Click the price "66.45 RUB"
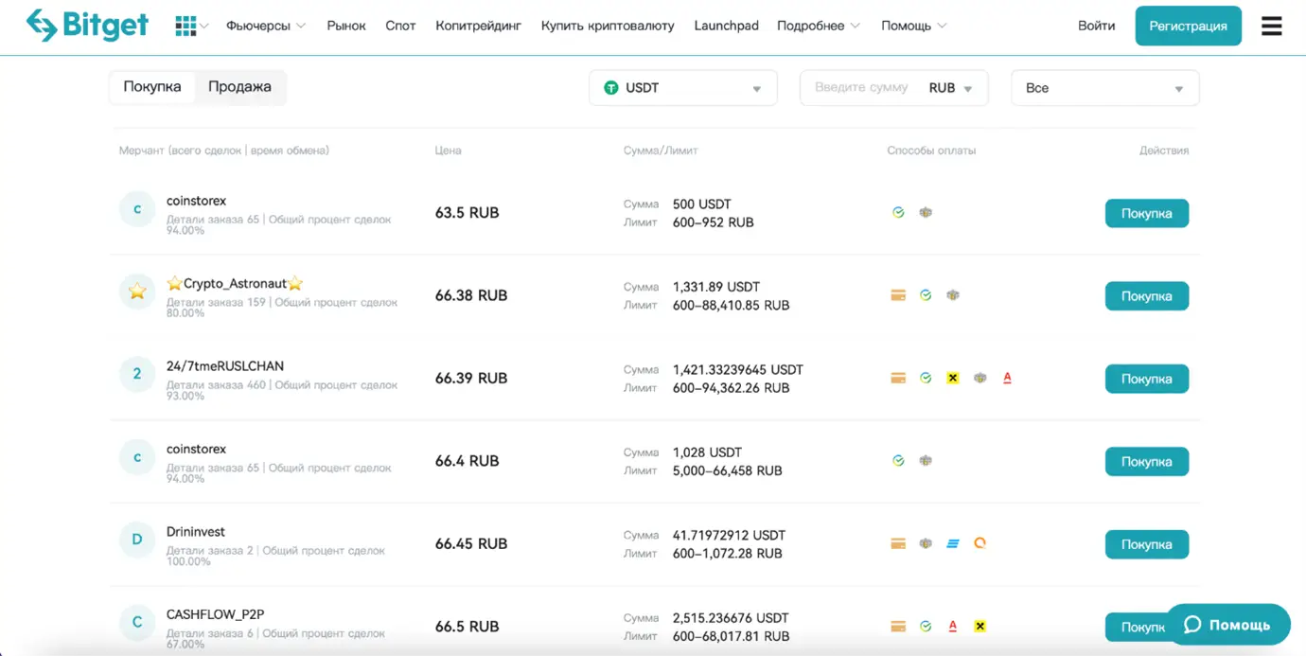The width and height of the screenshot is (1306, 656). tap(471, 543)
